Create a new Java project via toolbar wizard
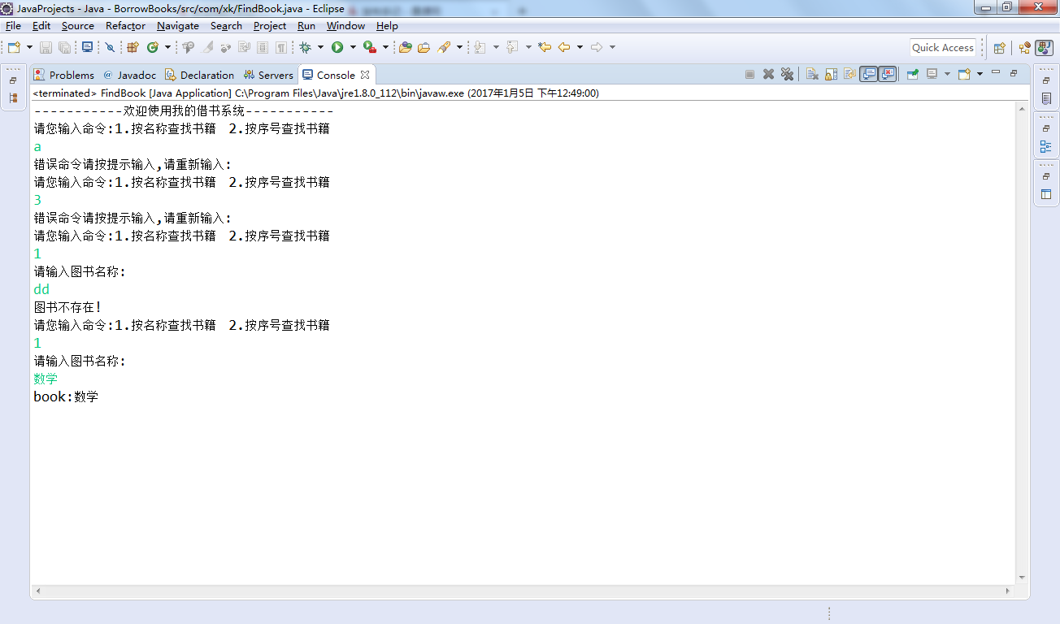1060x624 pixels. [x=133, y=47]
